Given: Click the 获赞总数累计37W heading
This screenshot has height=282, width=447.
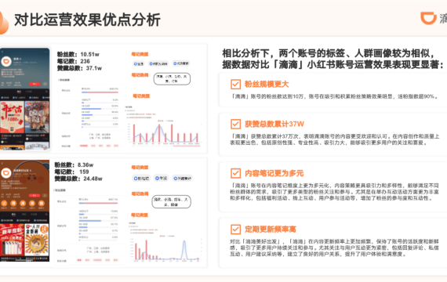Looking at the screenshot, I should pos(274,125).
